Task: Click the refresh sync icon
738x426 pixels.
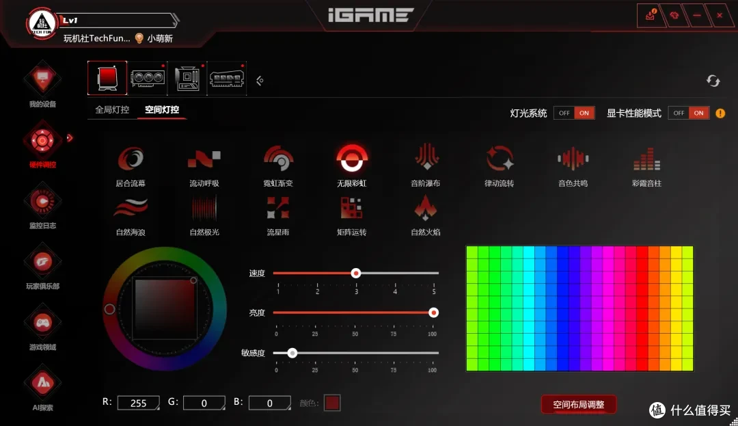Action: (713, 81)
